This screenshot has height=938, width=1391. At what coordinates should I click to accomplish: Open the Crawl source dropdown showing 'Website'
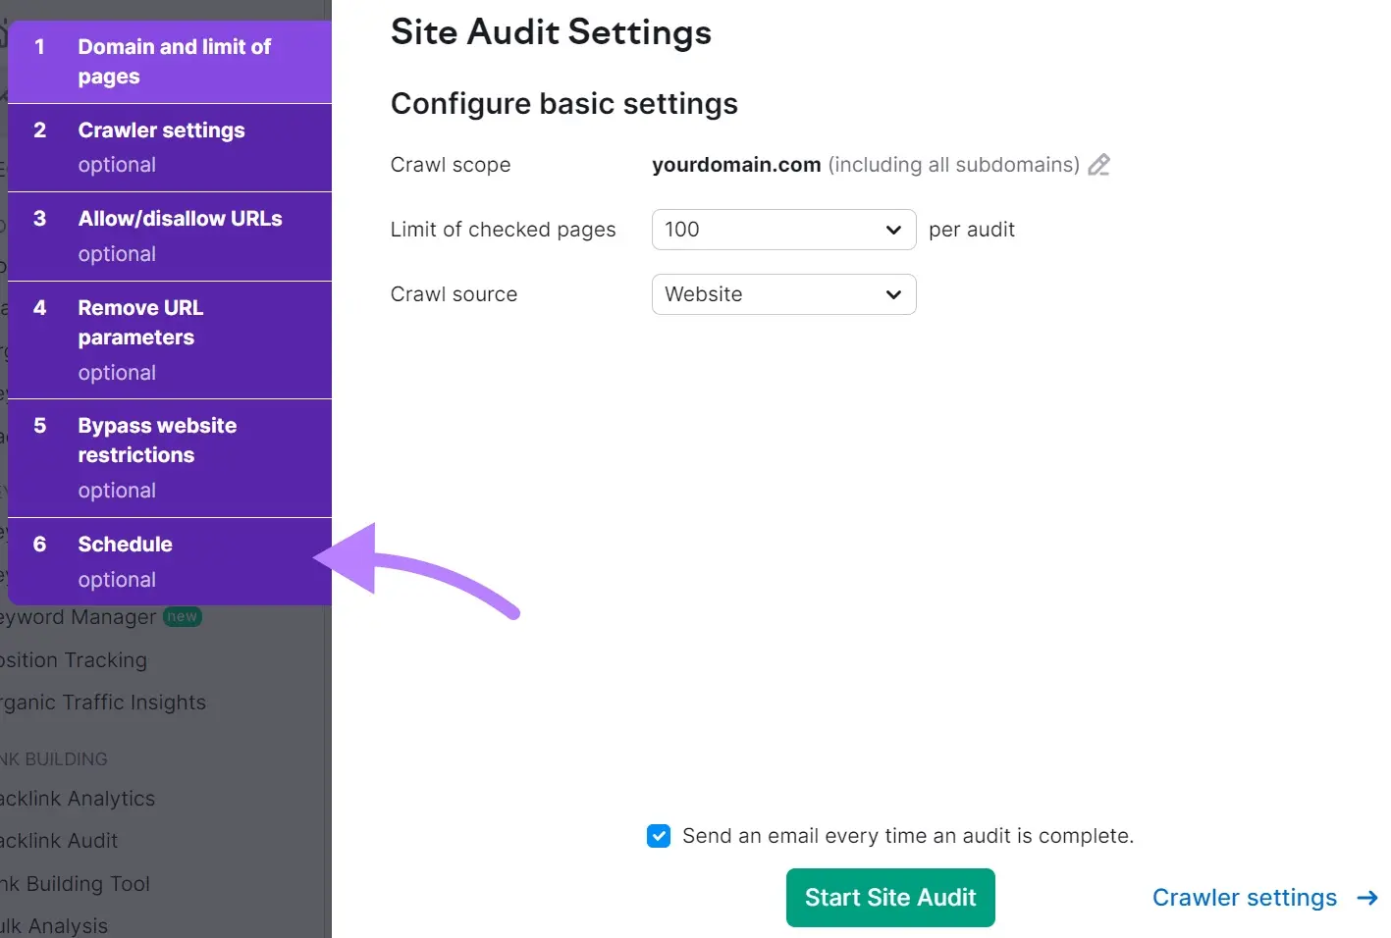tap(783, 294)
